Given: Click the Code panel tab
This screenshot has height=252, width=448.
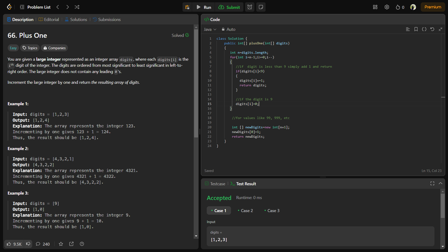Looking at the screenshot, I should point(212,19).
